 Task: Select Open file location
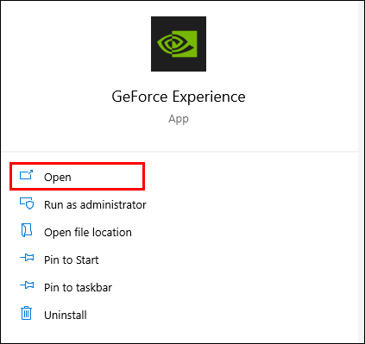tap(88, 233)
